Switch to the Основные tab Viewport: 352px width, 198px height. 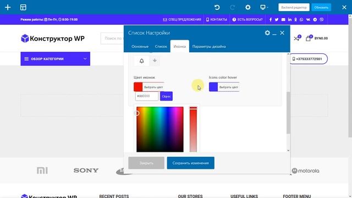(140, 46)
